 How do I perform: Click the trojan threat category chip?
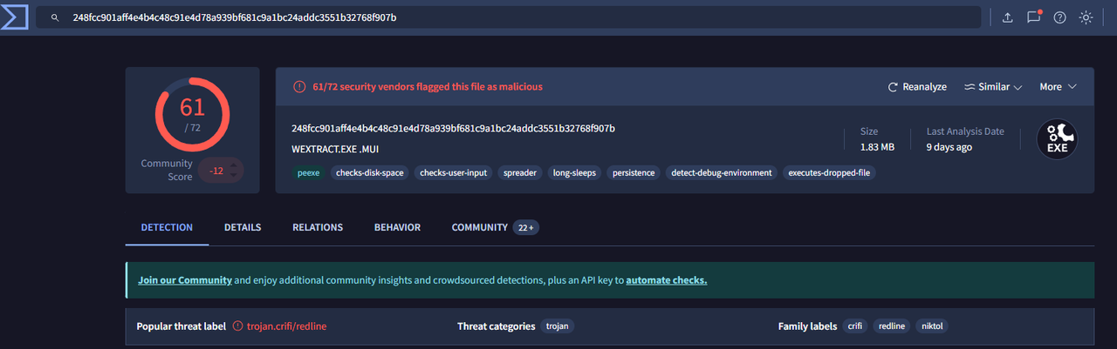[557, 326]
